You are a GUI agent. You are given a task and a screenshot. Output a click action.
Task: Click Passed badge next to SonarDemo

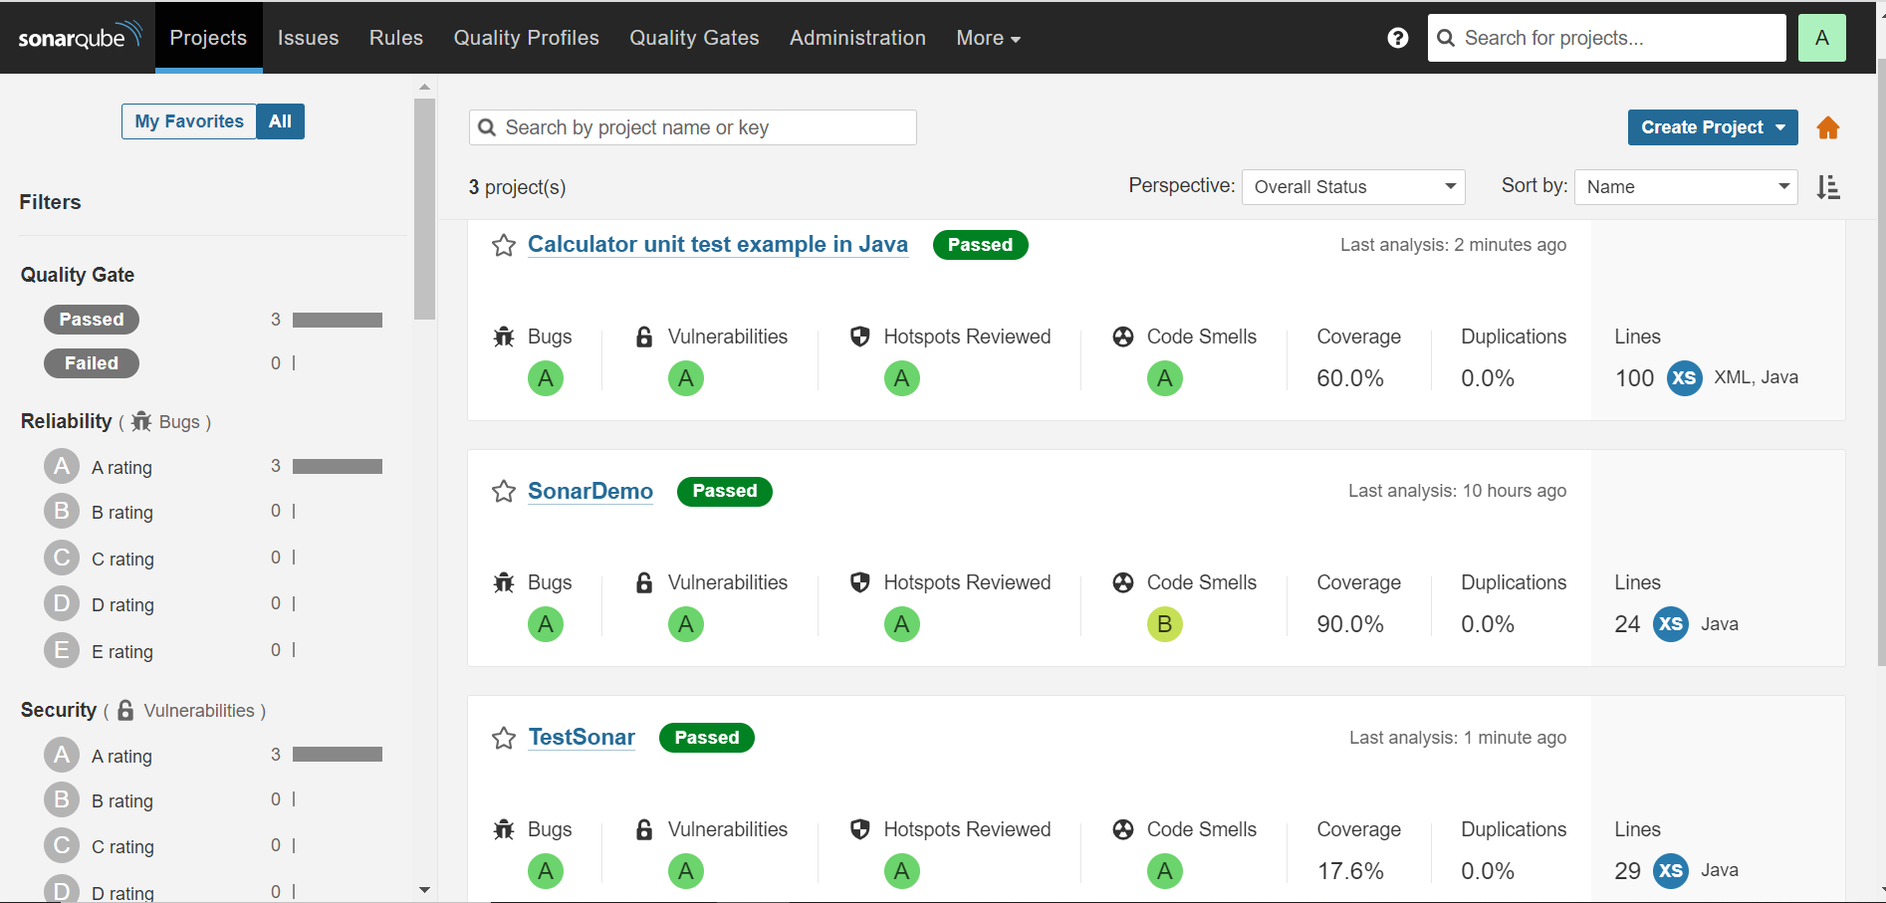(x=725, y=491)
